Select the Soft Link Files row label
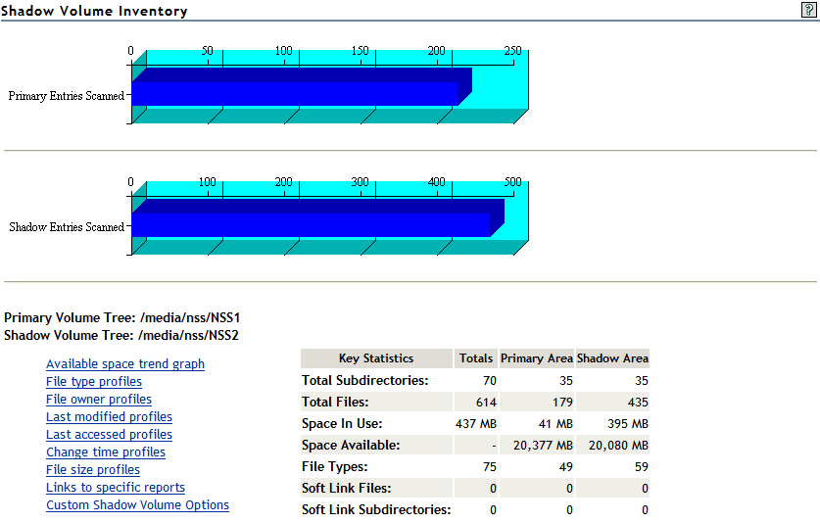 (347, 488)
